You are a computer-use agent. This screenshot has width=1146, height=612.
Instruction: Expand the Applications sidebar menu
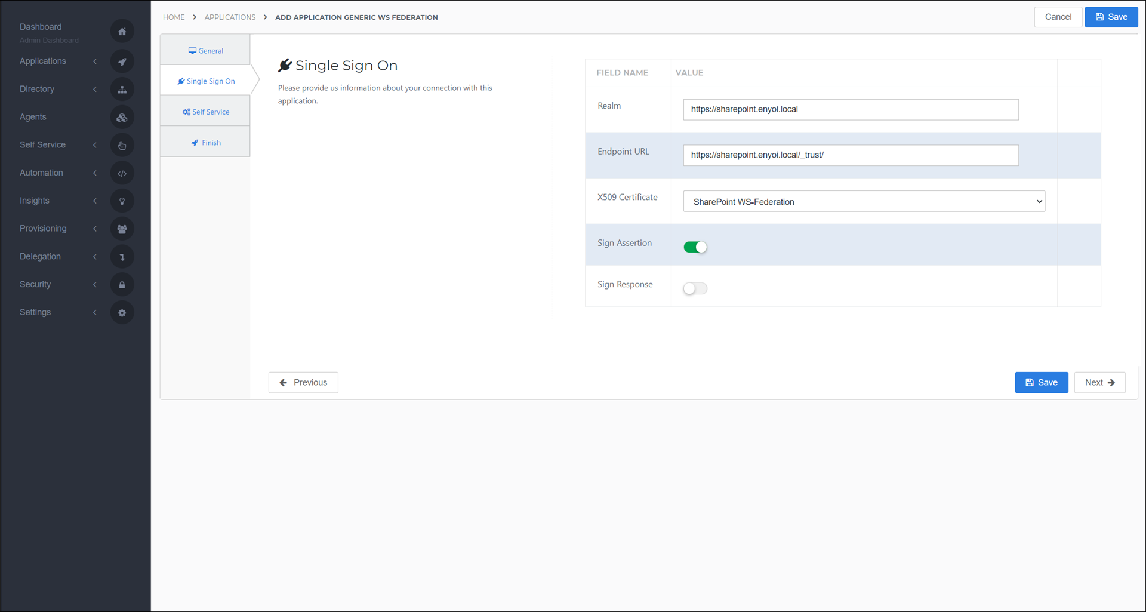95,61
